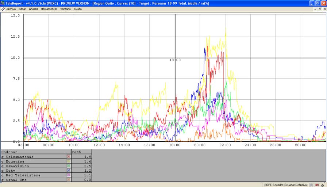The width and height of the screenshot is (327, 187).
Task: Select the Canal Uno row name
Action: tap(16, 180)
